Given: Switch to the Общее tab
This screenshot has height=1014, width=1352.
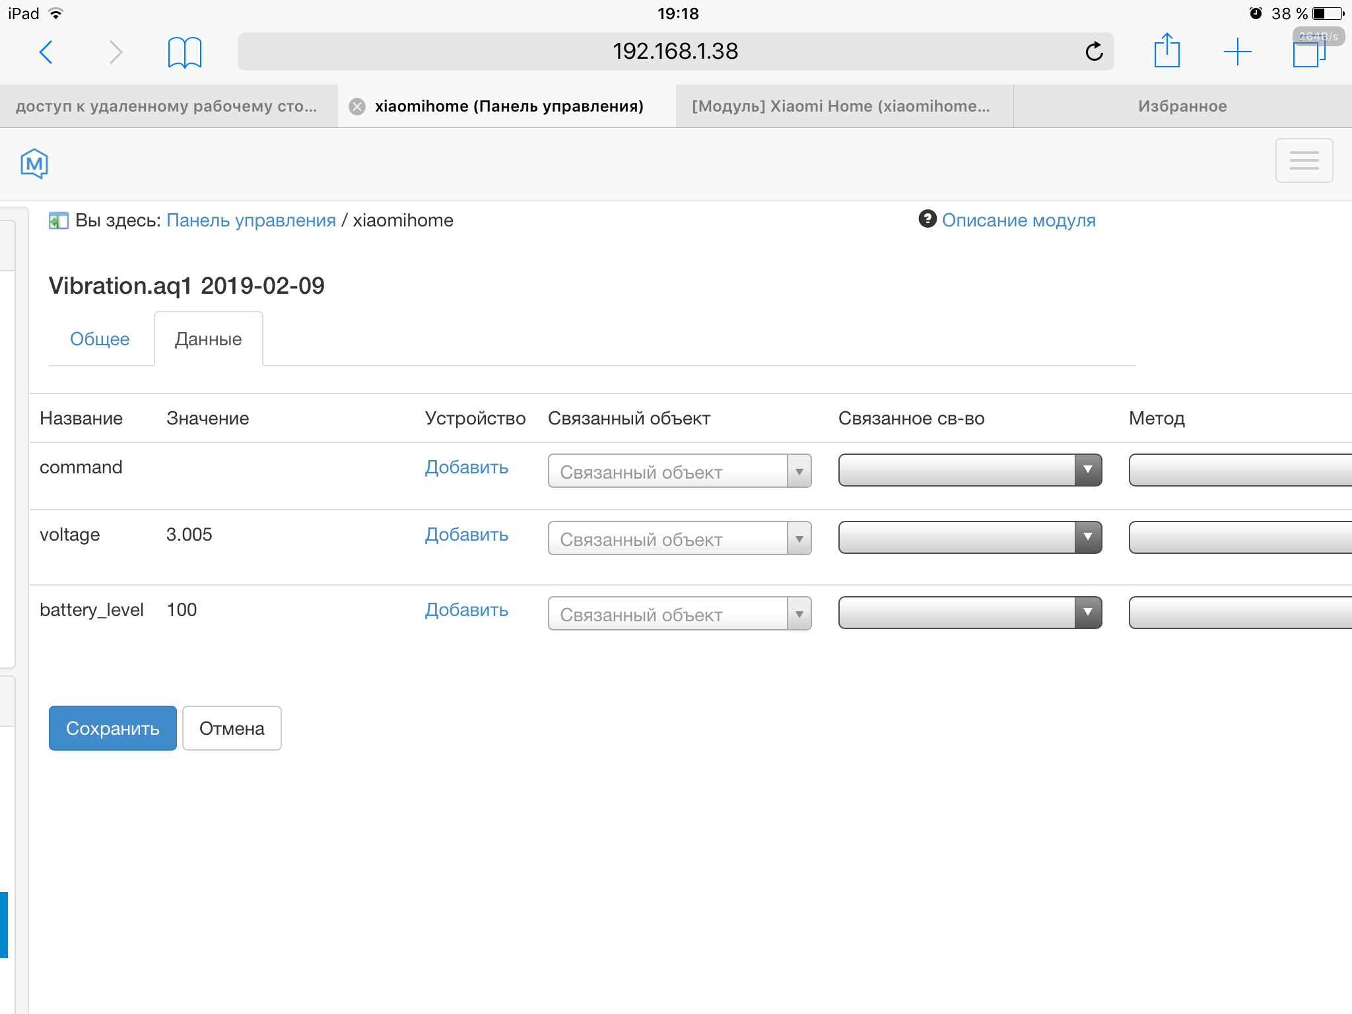Looking at the screenshot, I should 100,339.
